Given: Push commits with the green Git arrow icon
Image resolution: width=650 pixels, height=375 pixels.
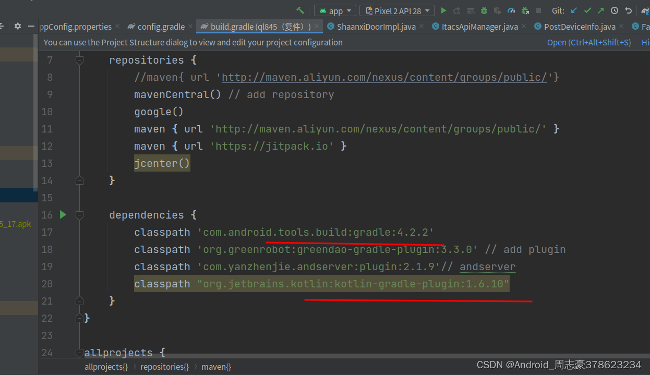Looking at the screenshot, I should point(600,10).
